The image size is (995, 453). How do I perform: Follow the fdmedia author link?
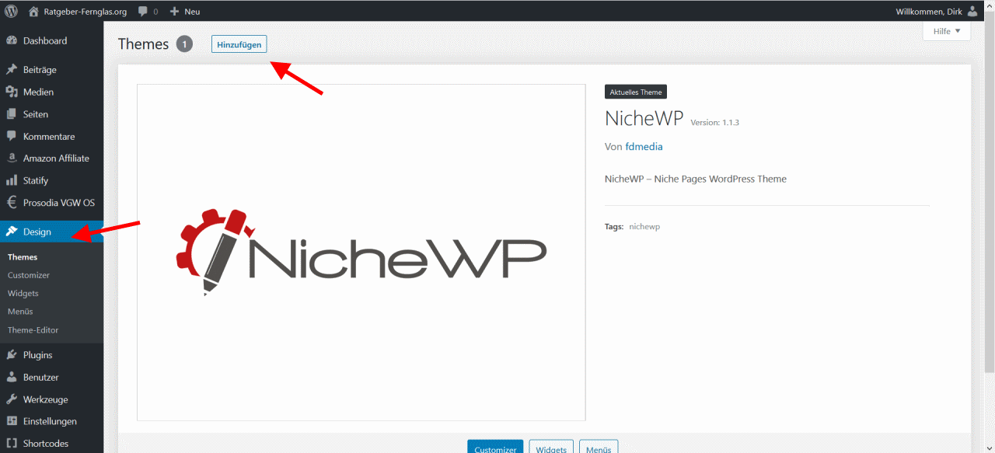644,146
